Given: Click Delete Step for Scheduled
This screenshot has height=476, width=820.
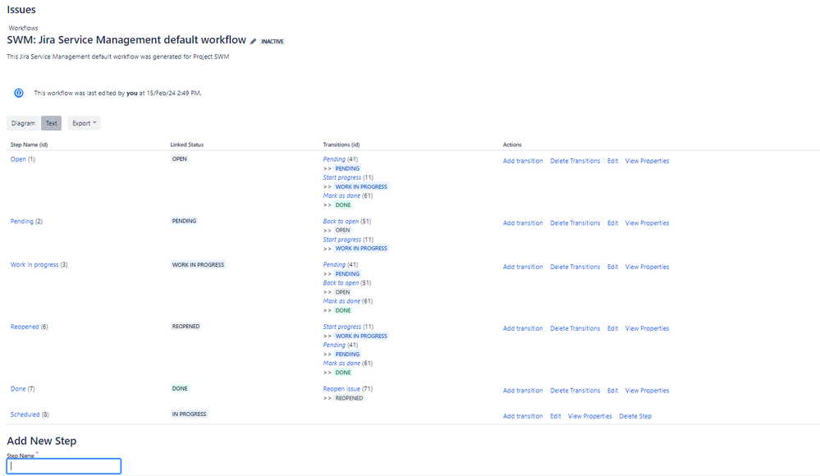Looking at the screenshot, I should (x=635, y=416).
